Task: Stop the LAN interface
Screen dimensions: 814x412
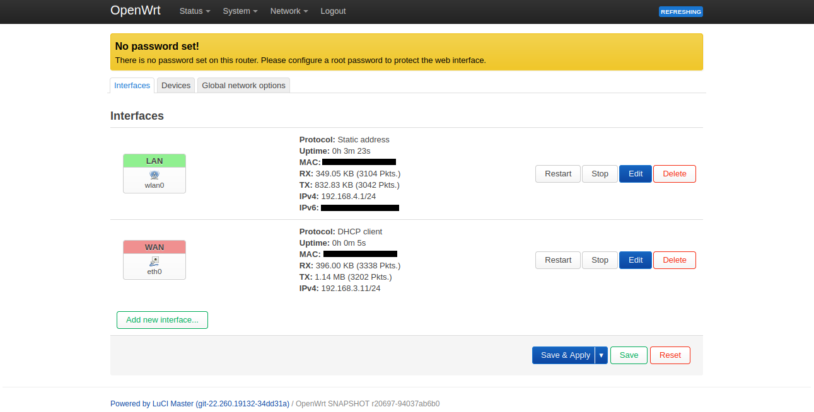Action: coord(600,174)
